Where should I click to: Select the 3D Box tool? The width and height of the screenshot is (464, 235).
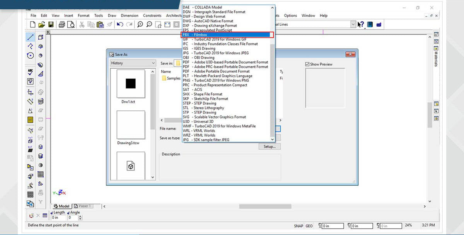41,37
